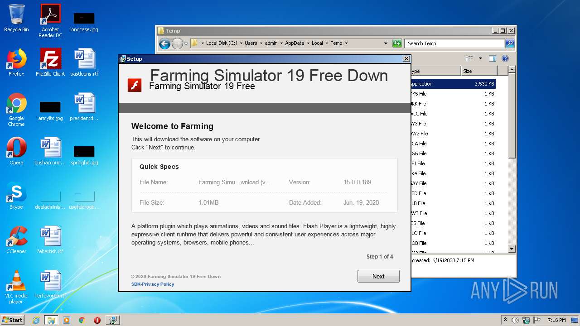Select the Application 3,530 KB row
Image resolution: width=580 pixels, height=326 pixels.
(453, 84)
